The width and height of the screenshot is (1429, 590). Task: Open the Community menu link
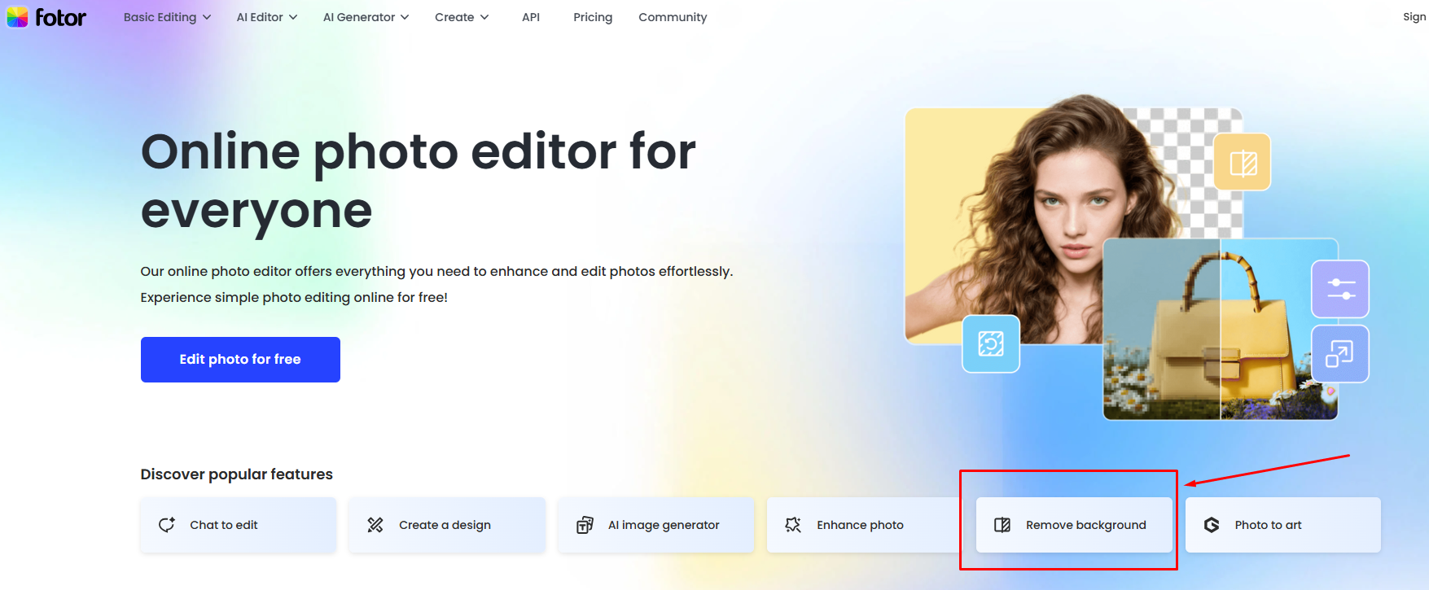point(673,17)
